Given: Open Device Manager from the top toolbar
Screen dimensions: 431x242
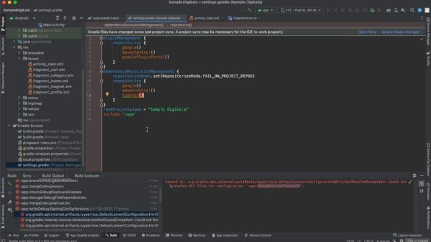Looking at the screenshot, I should (395, 10).
